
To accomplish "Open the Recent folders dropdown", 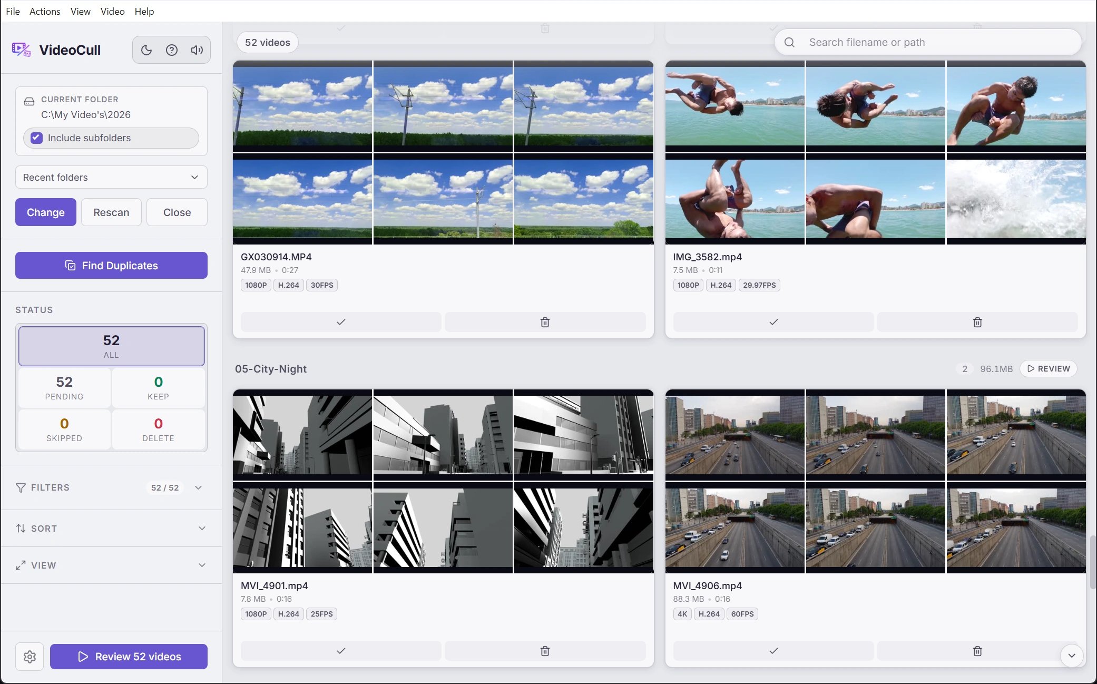I will click(111, 177).
